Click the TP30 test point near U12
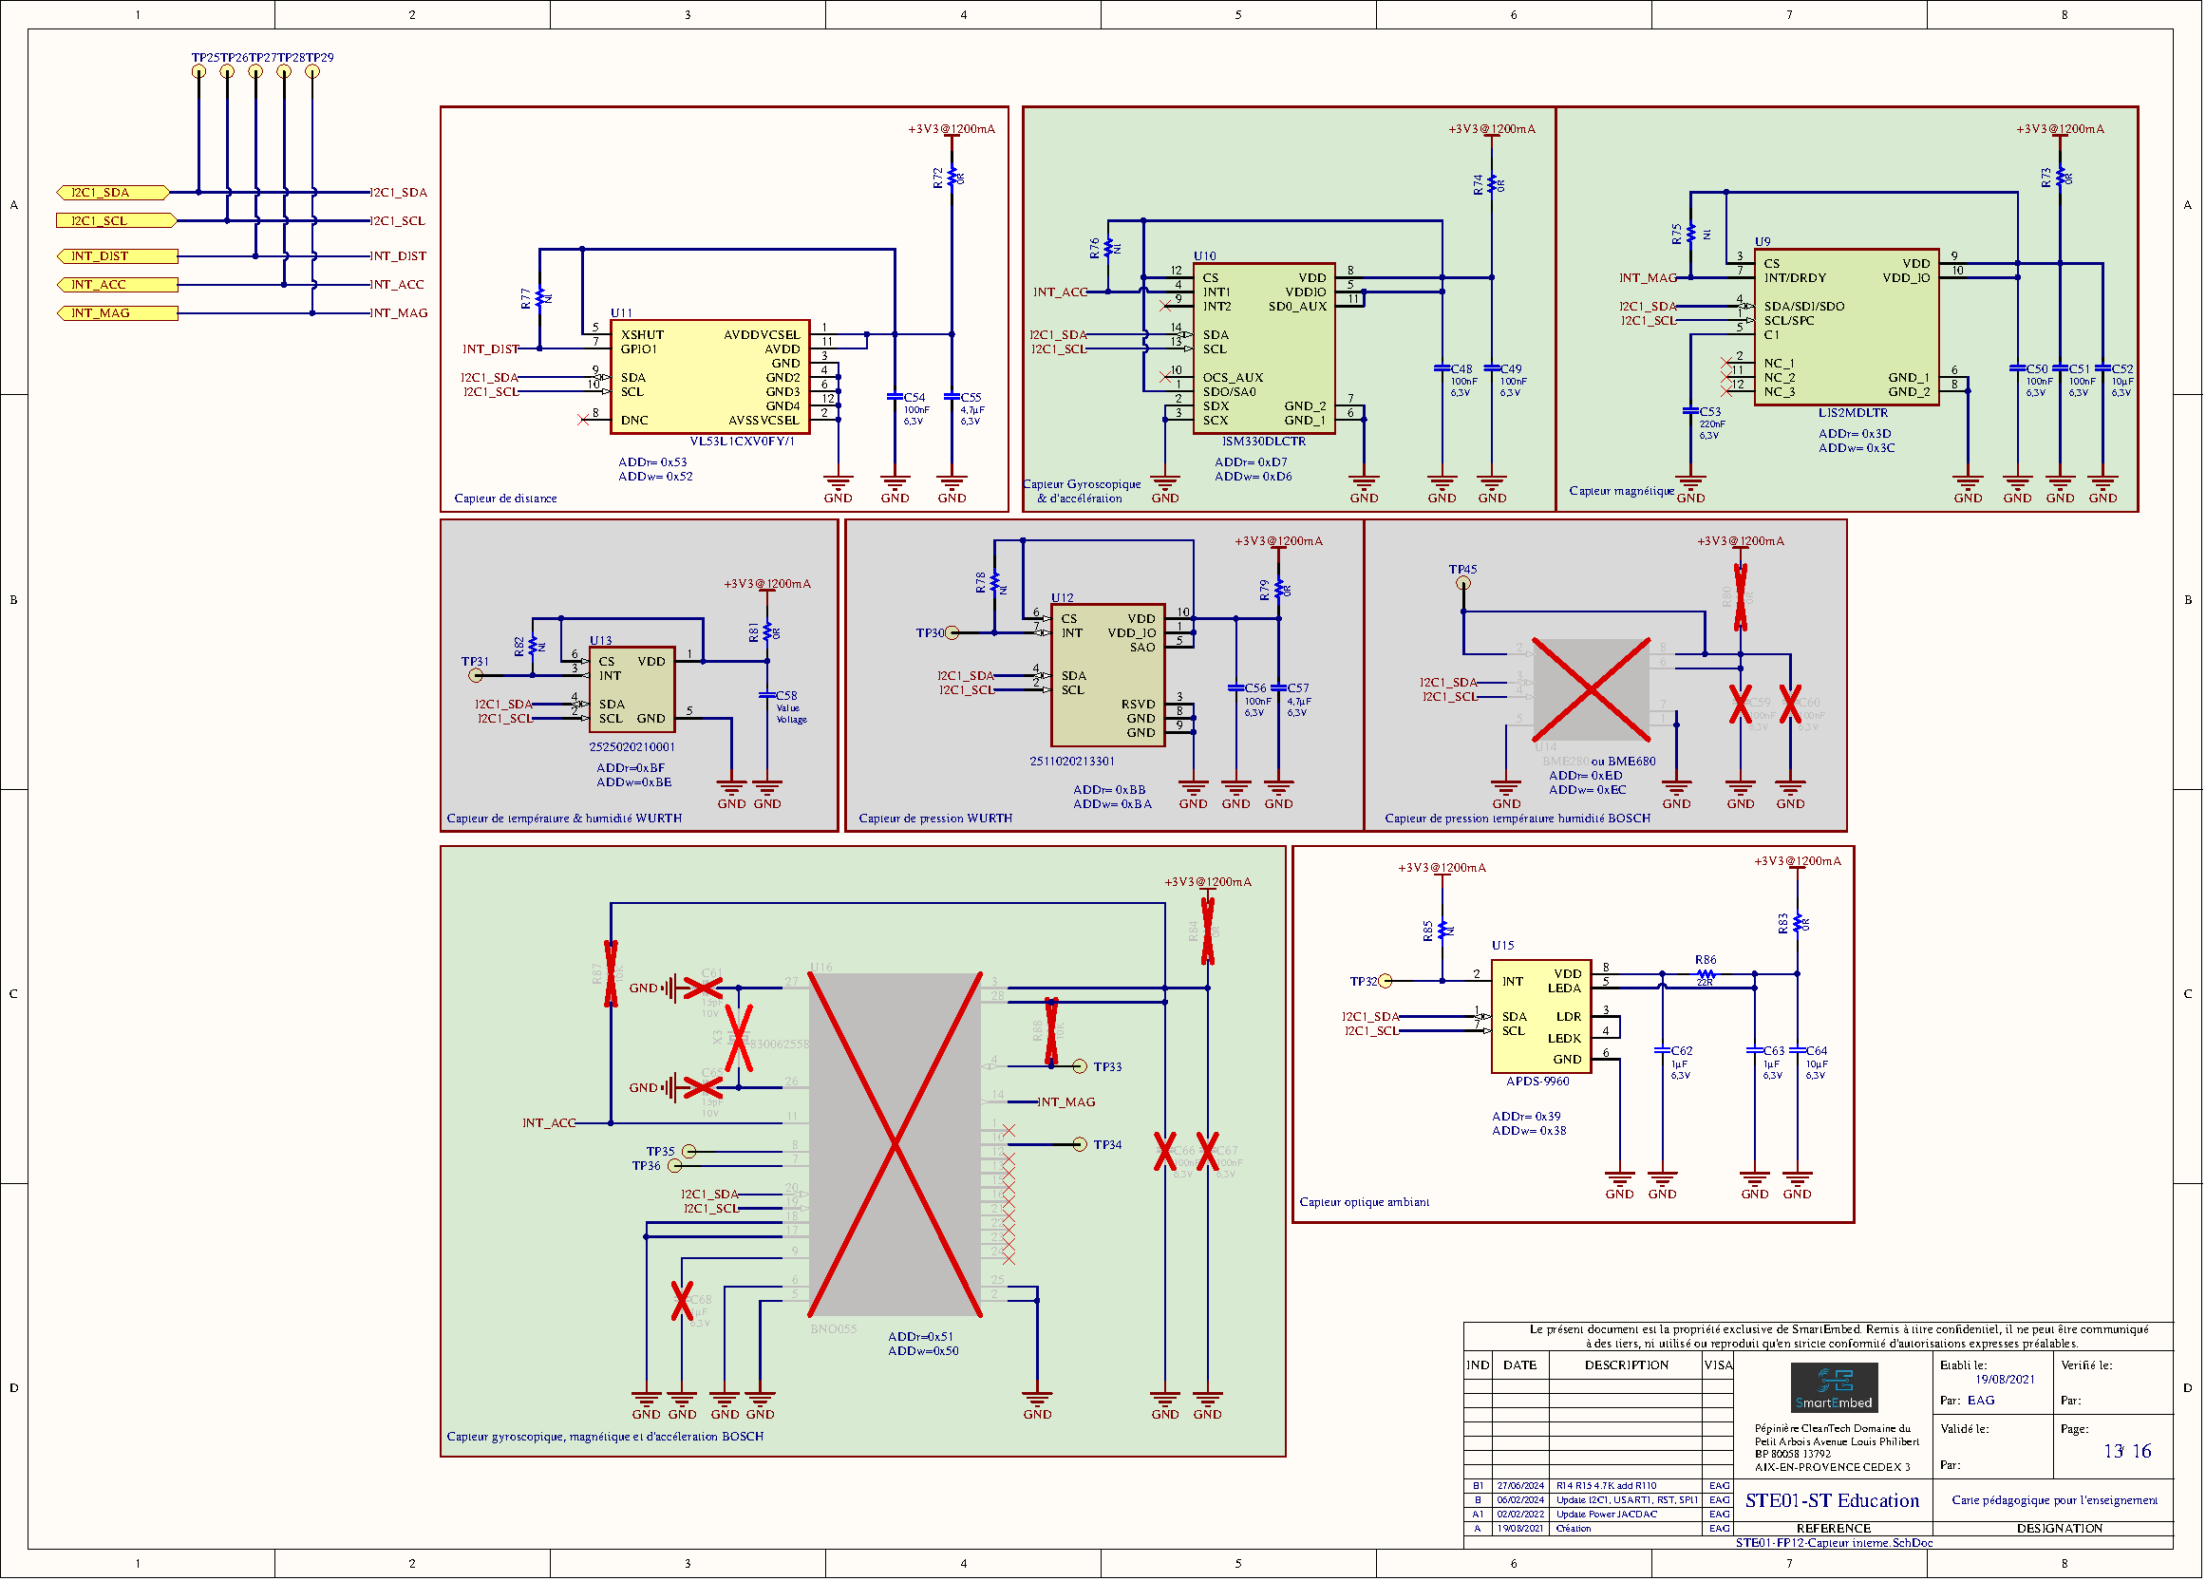This screenshot has width=2206, height=1581. click(952, 633)
